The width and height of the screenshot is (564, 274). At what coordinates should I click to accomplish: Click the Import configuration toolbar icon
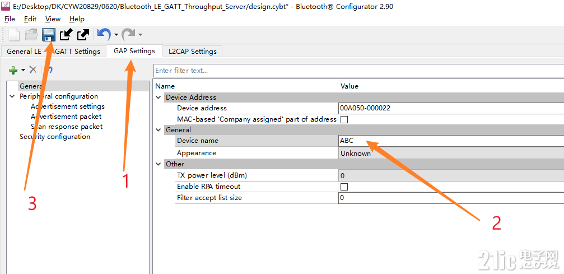coord(66,35)
